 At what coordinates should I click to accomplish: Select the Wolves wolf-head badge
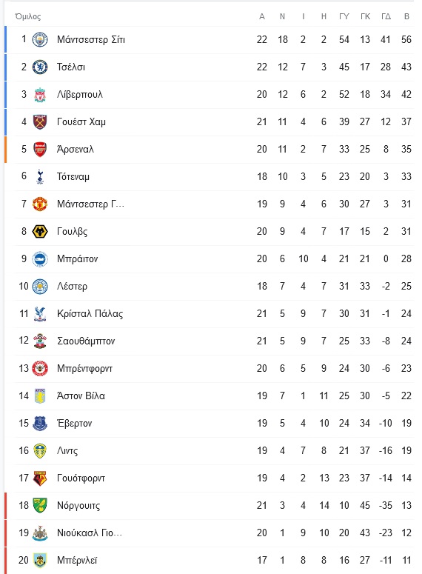point(40,231)
